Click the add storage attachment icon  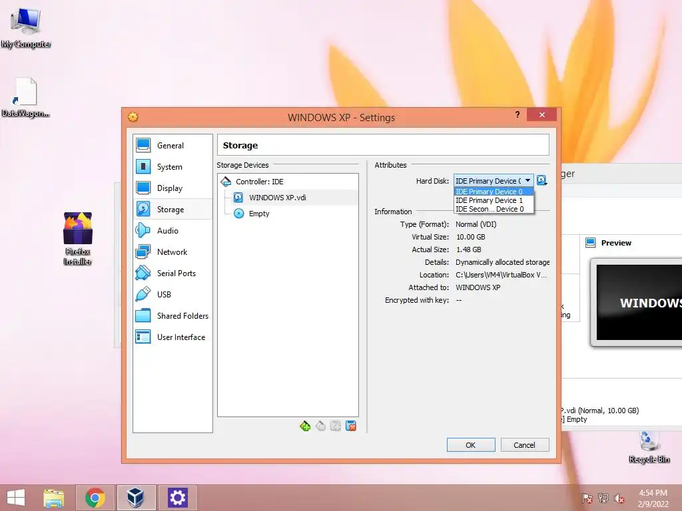point(336,426)
